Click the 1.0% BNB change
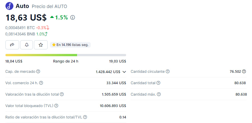This screenshot has height=123, width=252. point(42,34)
